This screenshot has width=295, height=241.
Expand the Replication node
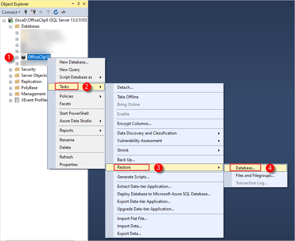point(10,82)
